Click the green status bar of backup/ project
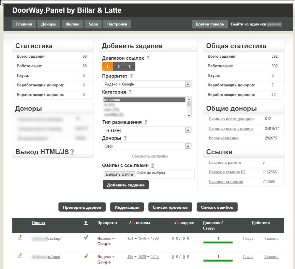Image resolution: width=295 pixels, height=269 pixels. (x=218, y=242)
